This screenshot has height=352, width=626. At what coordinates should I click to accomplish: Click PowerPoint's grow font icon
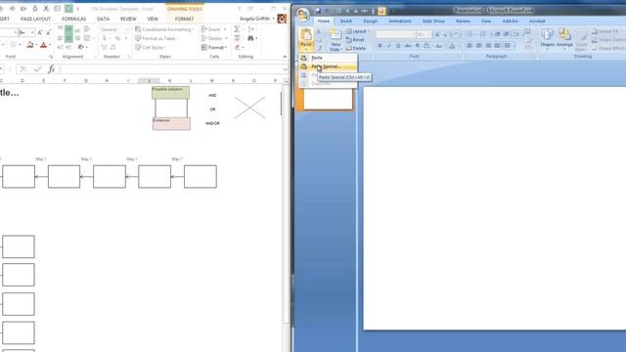[437, 35]
